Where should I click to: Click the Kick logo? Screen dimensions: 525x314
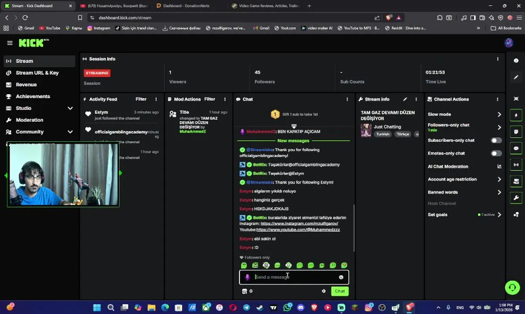[x=33, y=43]
